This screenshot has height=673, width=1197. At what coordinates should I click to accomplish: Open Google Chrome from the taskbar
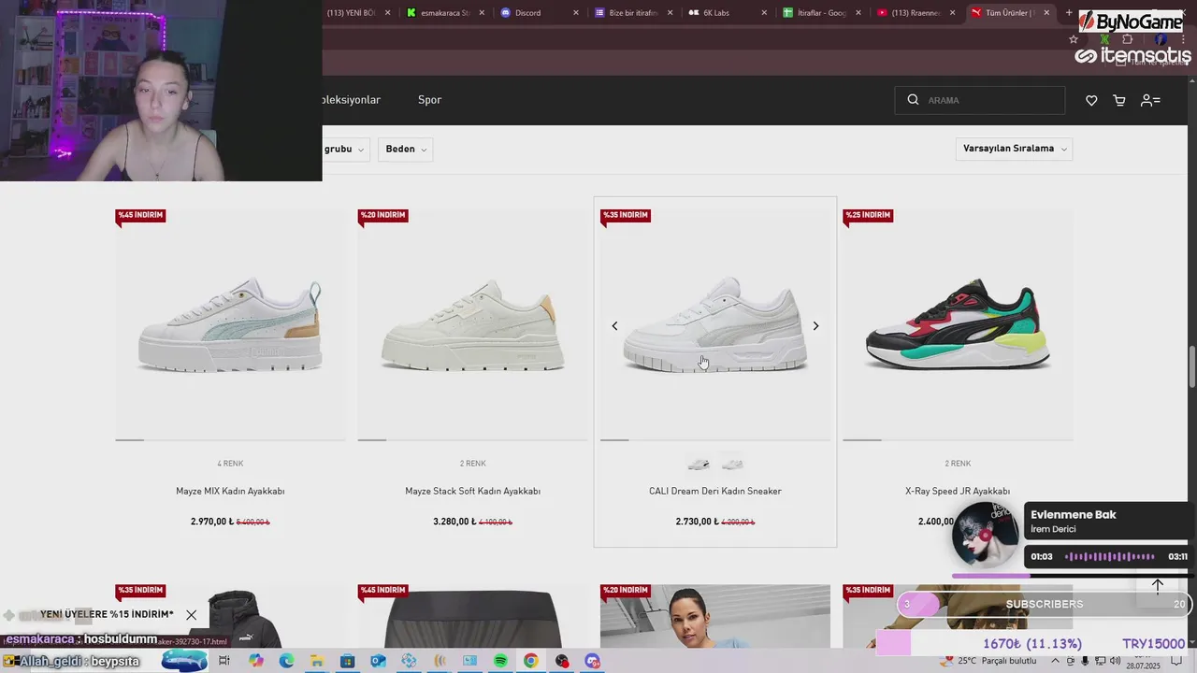click(531, 661)
